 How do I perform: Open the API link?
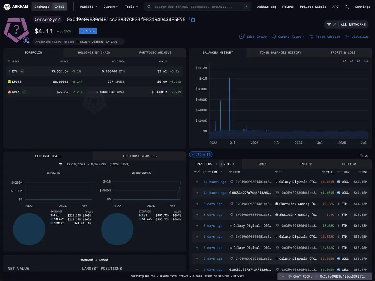335,7
